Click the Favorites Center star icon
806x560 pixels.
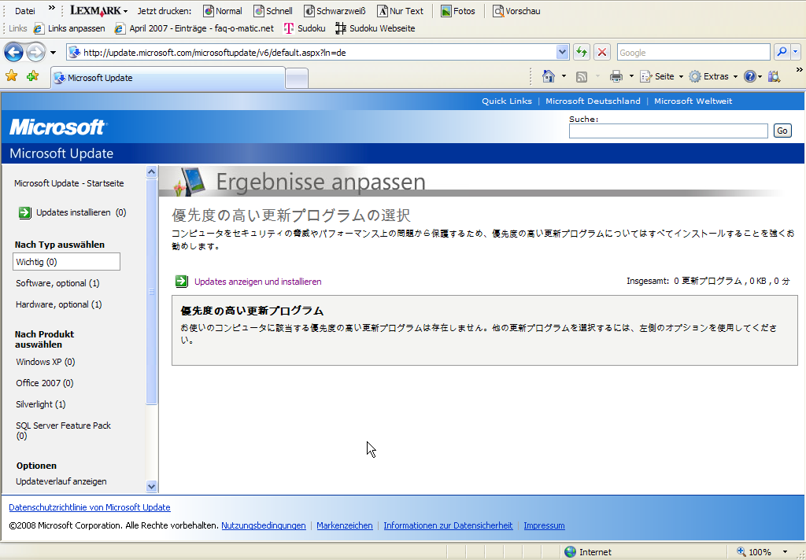click(x=11, y=76)
